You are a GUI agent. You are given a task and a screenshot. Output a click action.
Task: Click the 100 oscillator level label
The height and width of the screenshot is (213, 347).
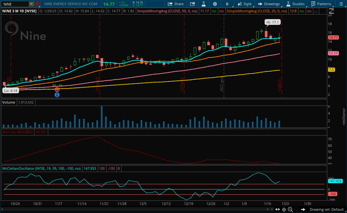pos(102,168)
